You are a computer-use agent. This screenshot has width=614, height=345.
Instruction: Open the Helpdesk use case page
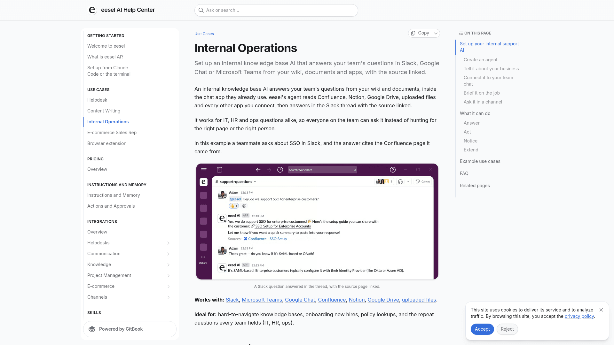pyautogui.click(x=97, y=100)
